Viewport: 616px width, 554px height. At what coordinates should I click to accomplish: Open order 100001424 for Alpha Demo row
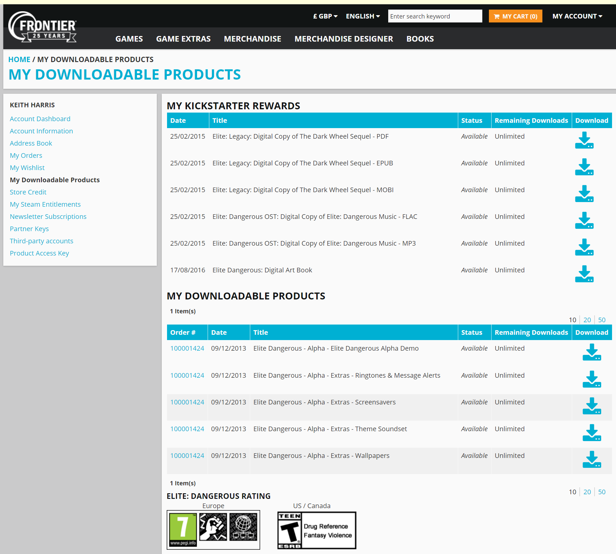(x=187, y=348)
